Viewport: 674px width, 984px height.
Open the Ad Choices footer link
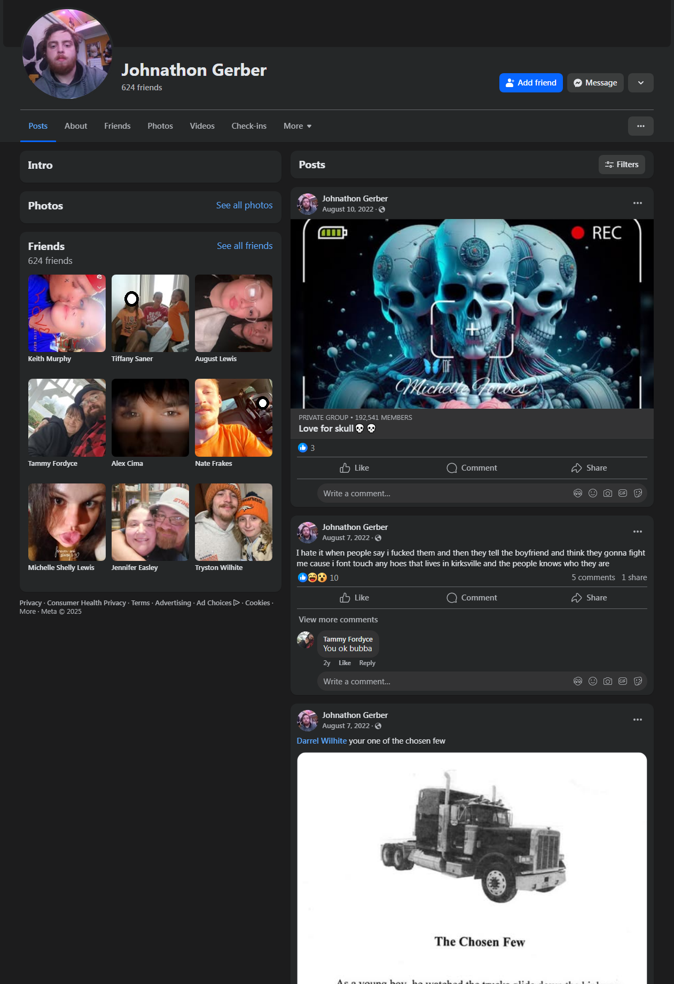click(x=218, y=603)
